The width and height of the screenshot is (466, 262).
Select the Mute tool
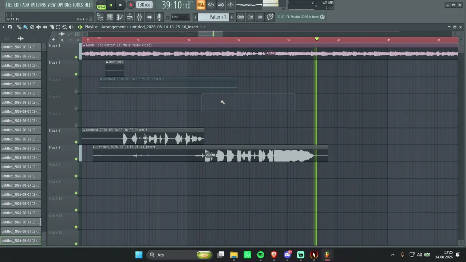pos(39,27)
